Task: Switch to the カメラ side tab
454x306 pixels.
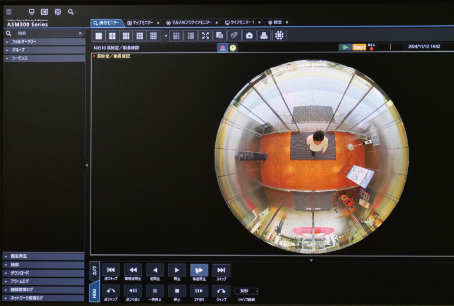Action: (94, 271)
